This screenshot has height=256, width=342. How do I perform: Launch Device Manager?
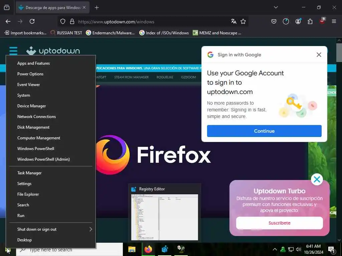[x=51, y=106]
